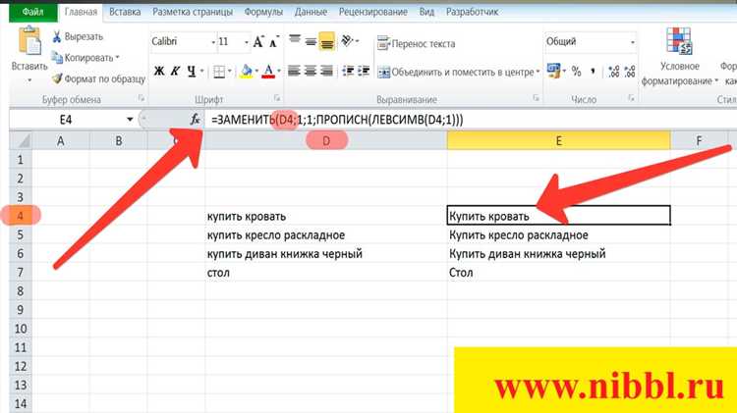Enable Перенос текста wrap text
Image resolution: width=737 pixels, height=413 pixels.
pyautogui.click(x=417, y=43)
